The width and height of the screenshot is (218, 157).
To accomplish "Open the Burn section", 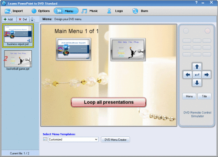I will point(140,11).
